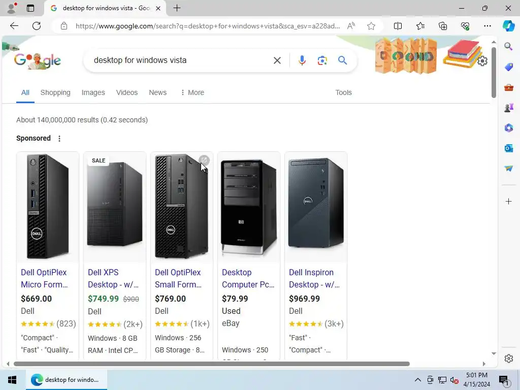Open the Favorites list
Viewport: 520px width, 390px height.
coord(420,26)
